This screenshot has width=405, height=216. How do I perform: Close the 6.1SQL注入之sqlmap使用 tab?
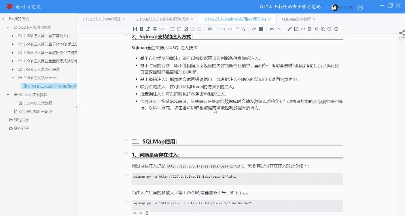point(269,19)
